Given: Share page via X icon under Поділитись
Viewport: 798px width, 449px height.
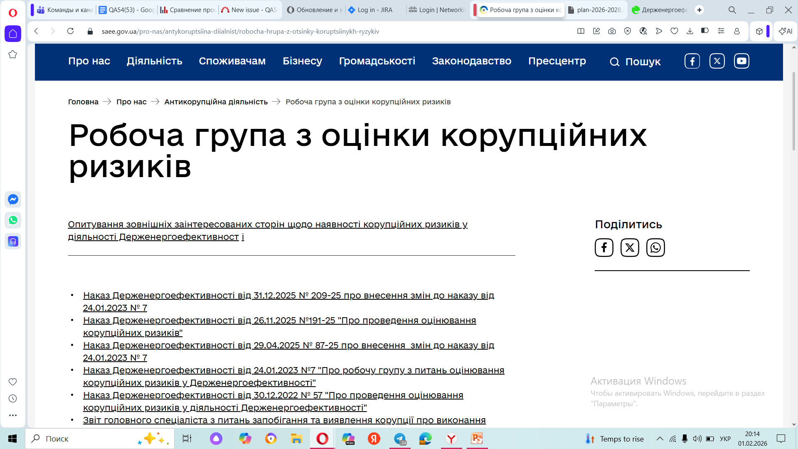Looking at the screenshot, I should coord(630,248).
